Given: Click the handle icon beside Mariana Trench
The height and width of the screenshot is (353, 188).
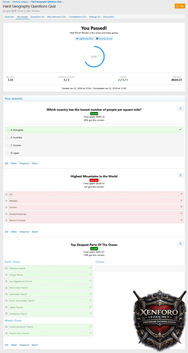Looking at the screenshot, I should [6, 268].
